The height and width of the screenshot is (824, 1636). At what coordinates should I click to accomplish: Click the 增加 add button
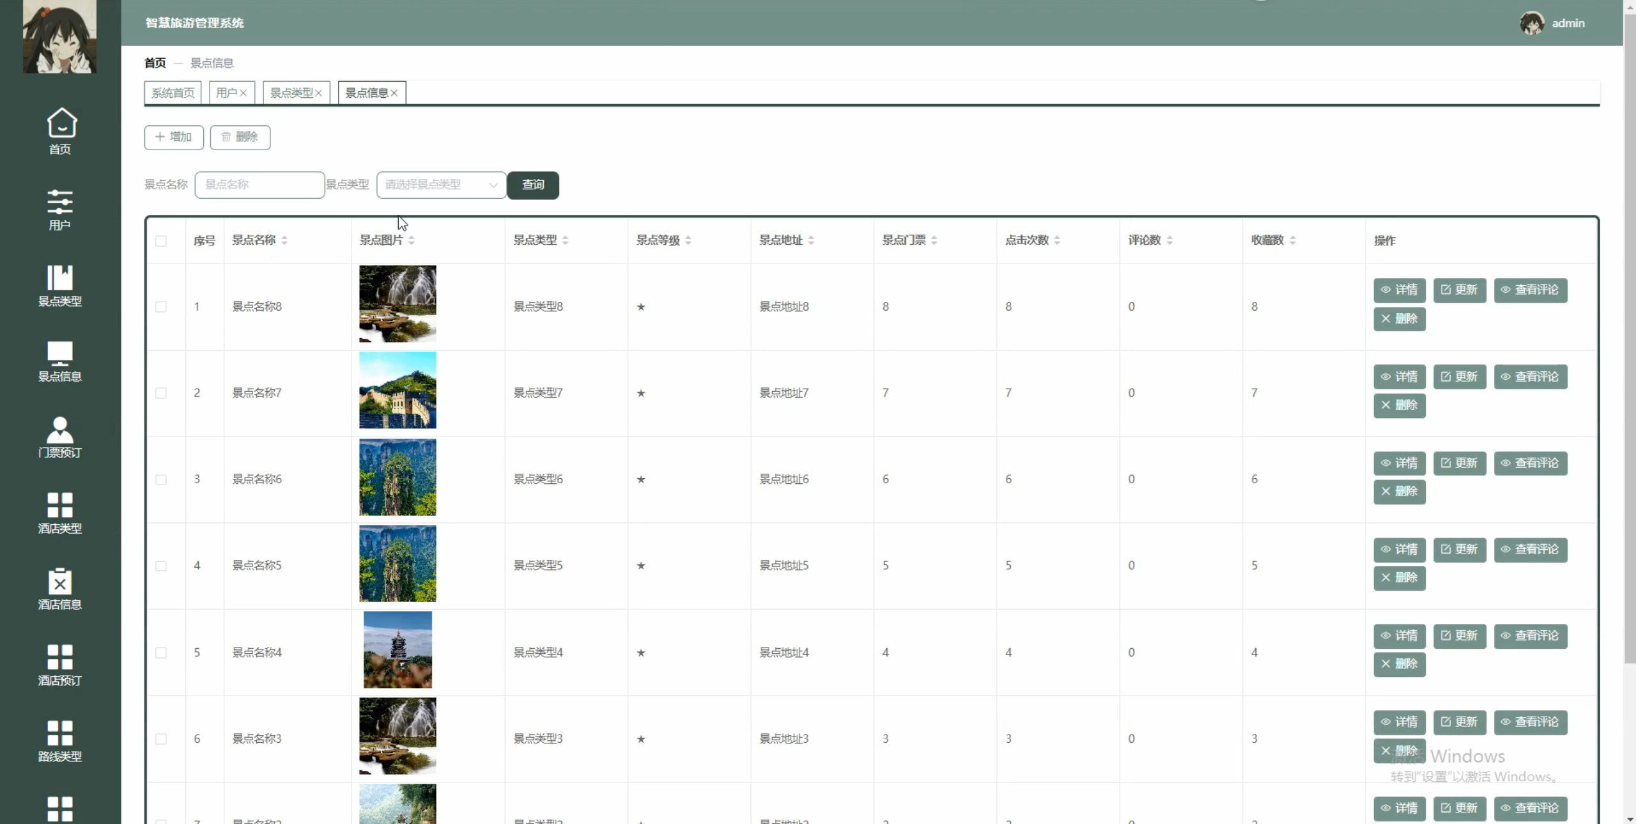tap(174, 137)
